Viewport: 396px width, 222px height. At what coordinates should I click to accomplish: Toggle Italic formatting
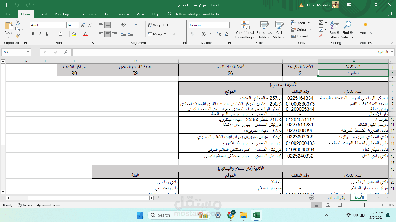[40, 34]
